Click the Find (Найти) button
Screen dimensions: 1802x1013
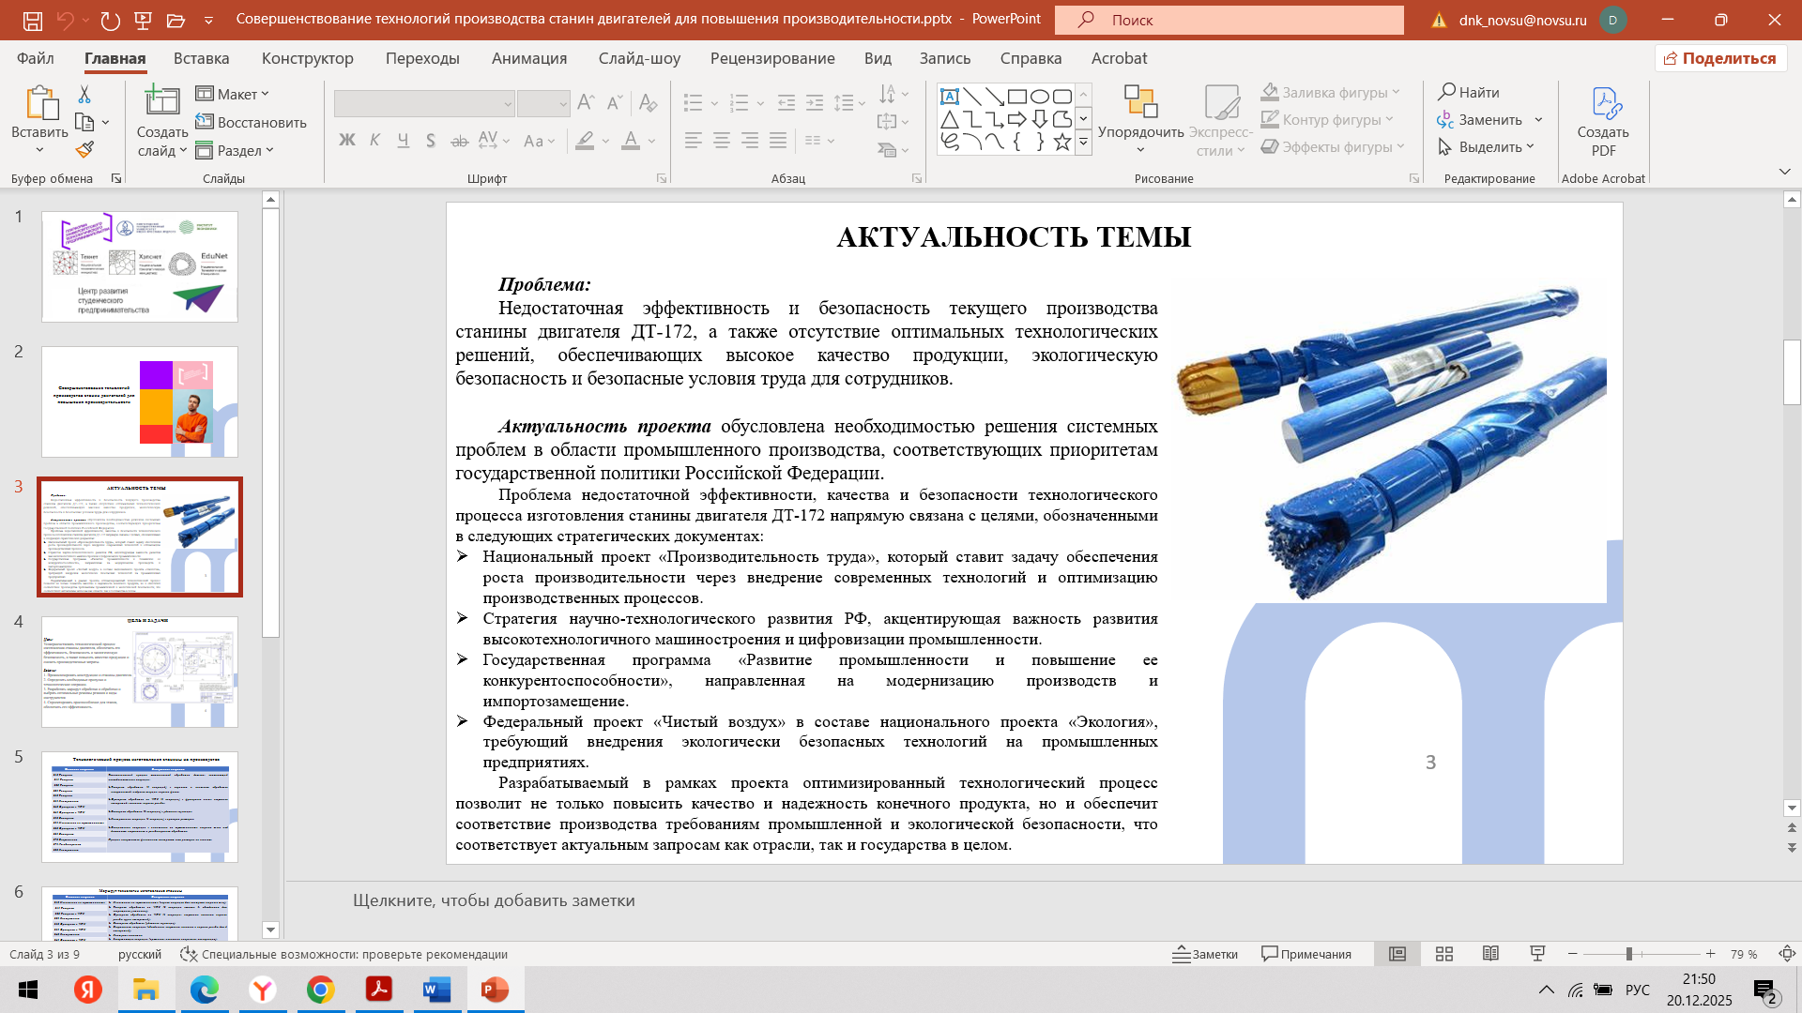1469,92
